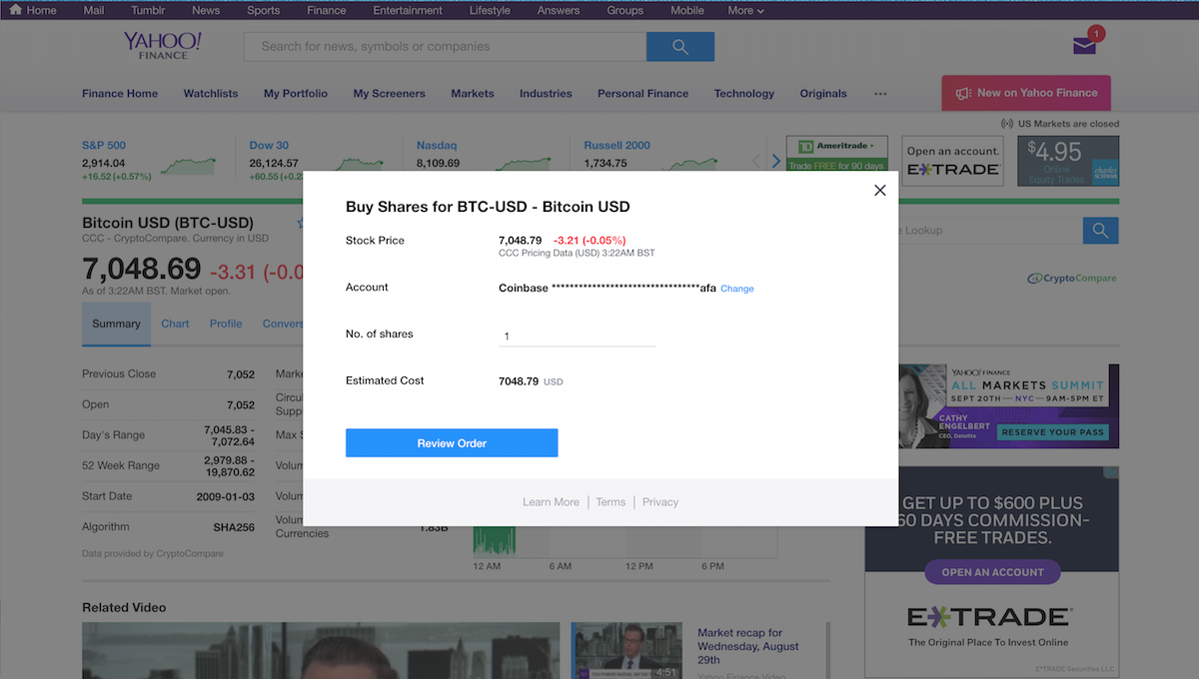
Task: Click the Estimated Cost value 7048.79
Action: tap(519, 381)
